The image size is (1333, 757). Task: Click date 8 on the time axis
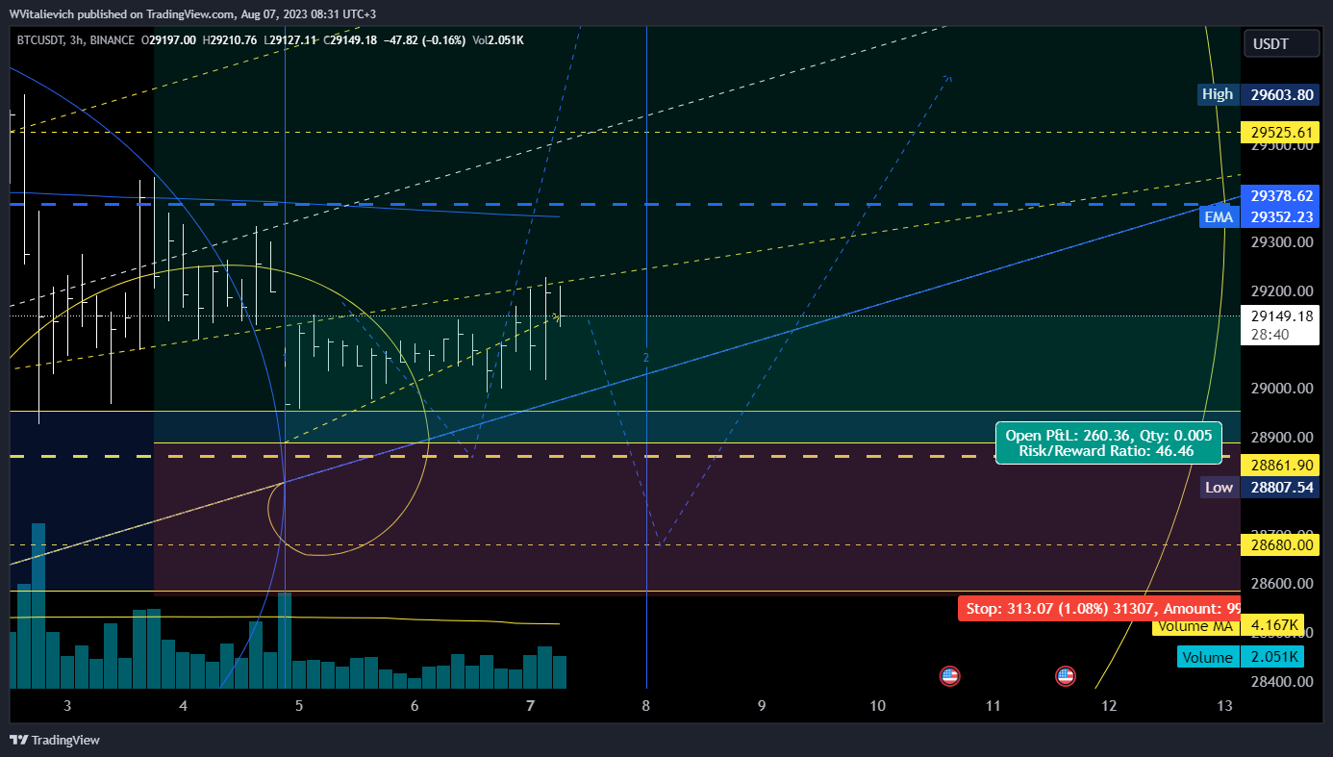tap(646, 706)
